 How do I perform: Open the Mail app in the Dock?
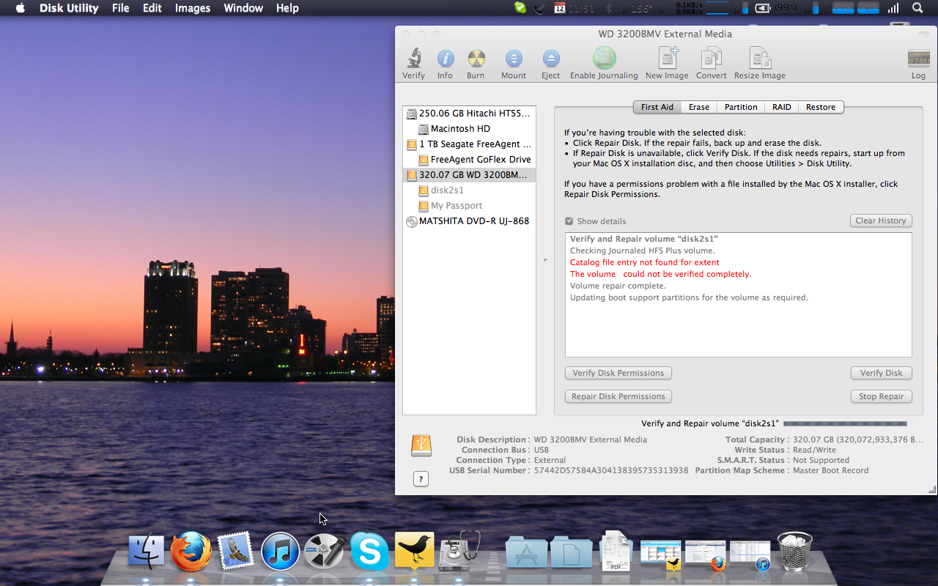click(x=235, y=552)
